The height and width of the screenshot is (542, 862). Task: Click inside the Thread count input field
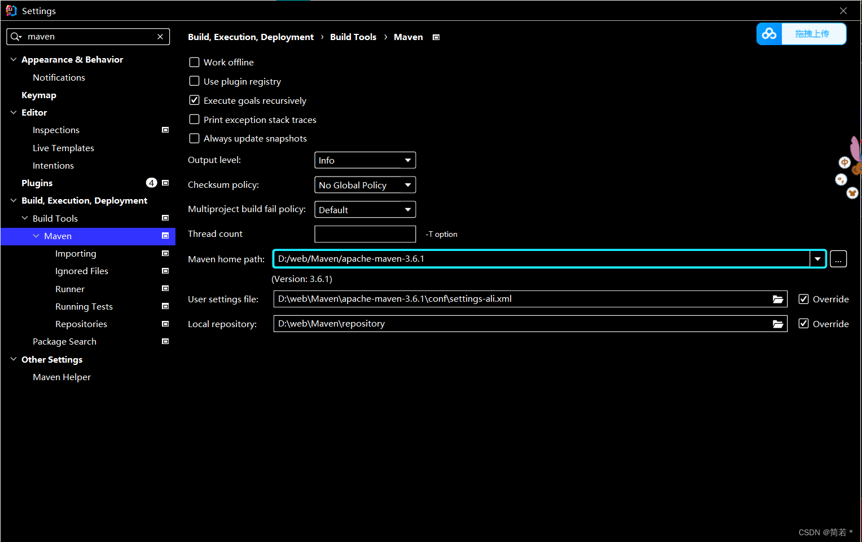[365, 233]
